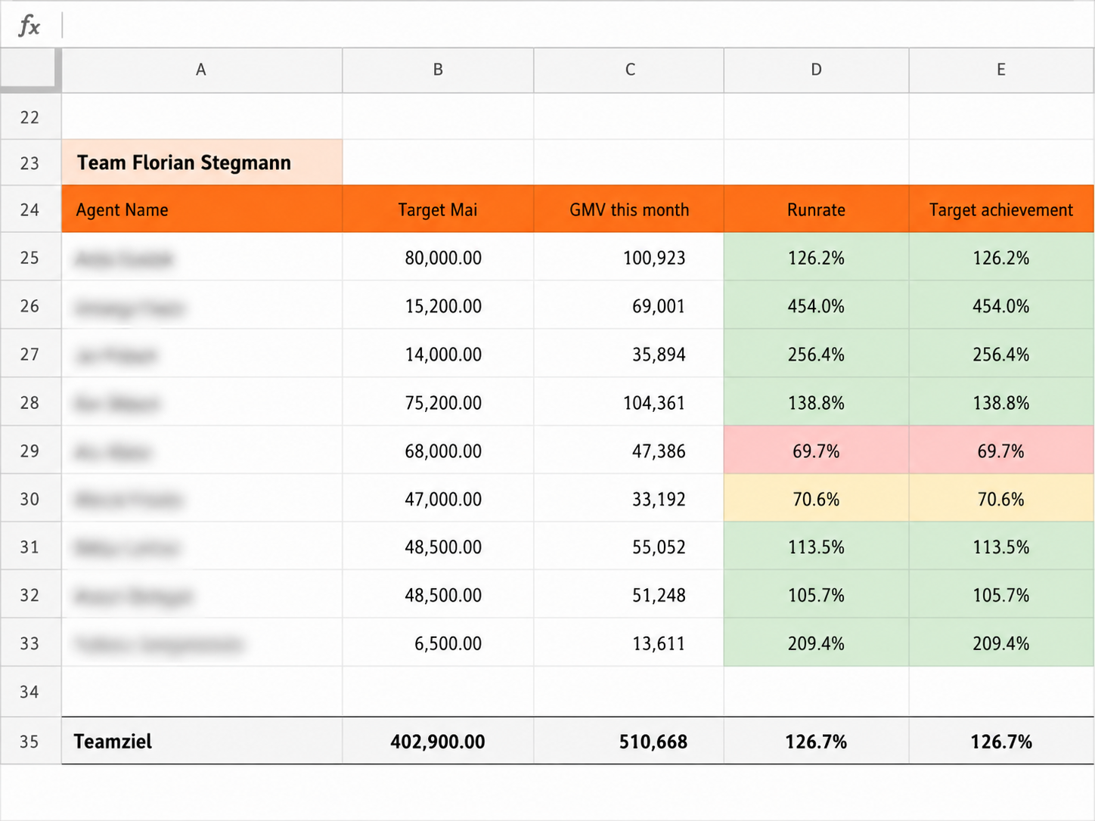Select the 126.7% total runrate cell in column D
Viewport: 1095px width, 821px height.
click(x=816, y=741)
